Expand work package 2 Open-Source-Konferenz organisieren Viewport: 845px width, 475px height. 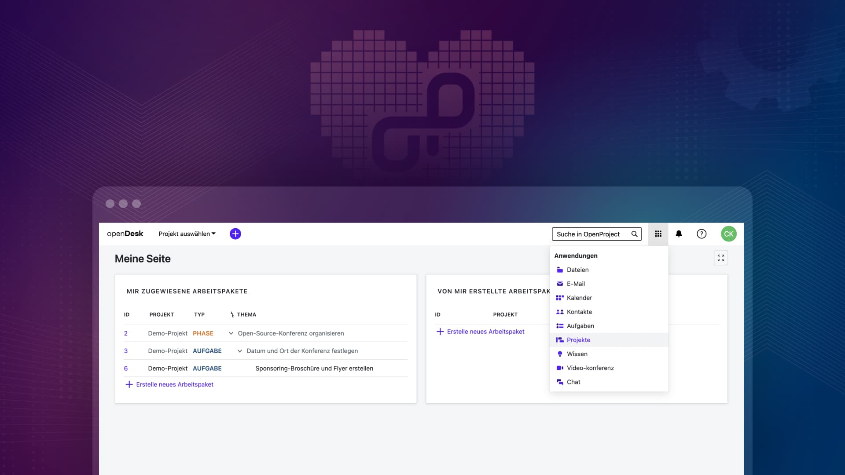point(231,333)
